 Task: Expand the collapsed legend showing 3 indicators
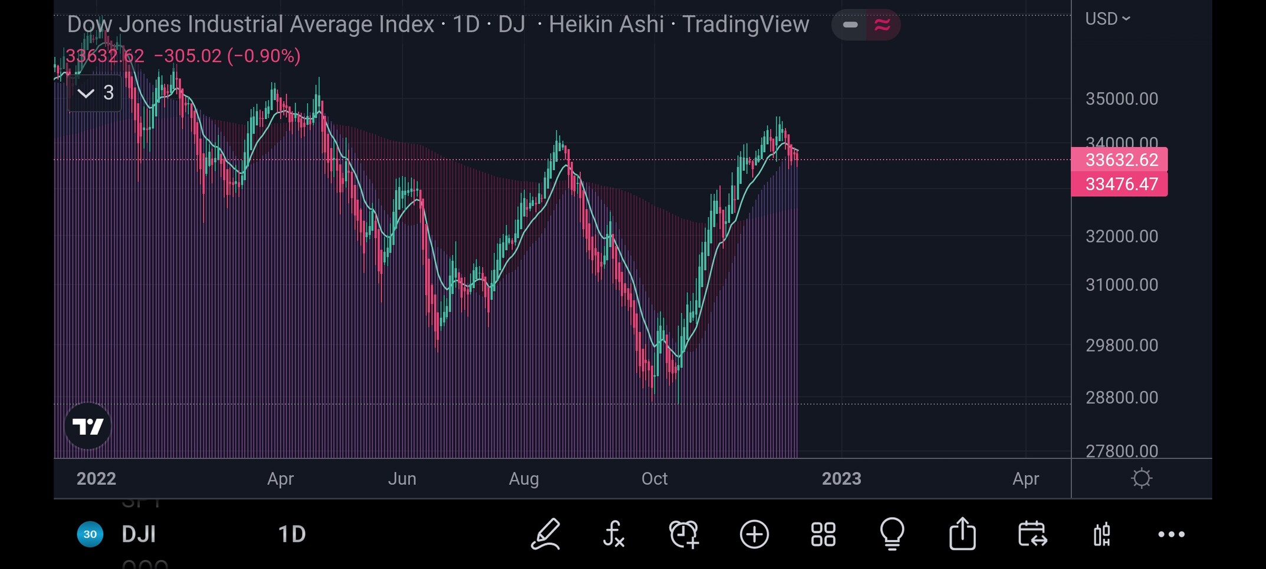click(96, 93)
